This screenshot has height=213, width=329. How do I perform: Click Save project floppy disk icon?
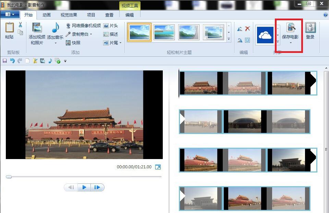(4, 61)
